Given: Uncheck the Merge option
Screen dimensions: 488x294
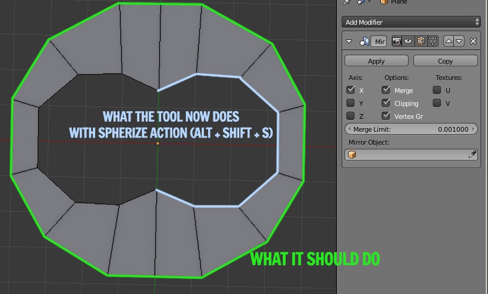Looking at the screenshot, I should tap(386, 90).
